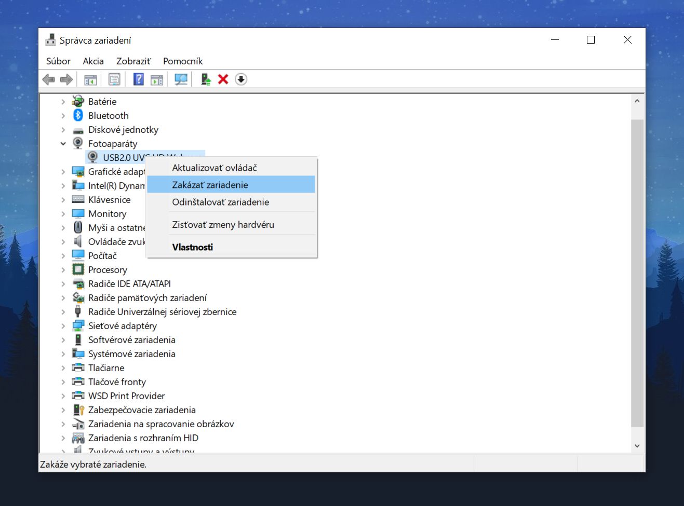Screen dimensions: 684x506
Task: Expand the Tlačové fronty category
Action: click(x=63, y=382)
